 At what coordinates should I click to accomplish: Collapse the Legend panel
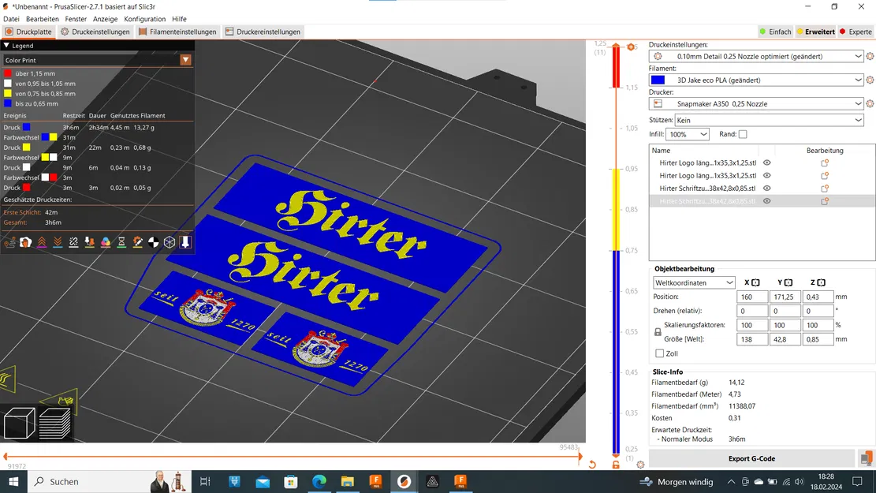7,45
